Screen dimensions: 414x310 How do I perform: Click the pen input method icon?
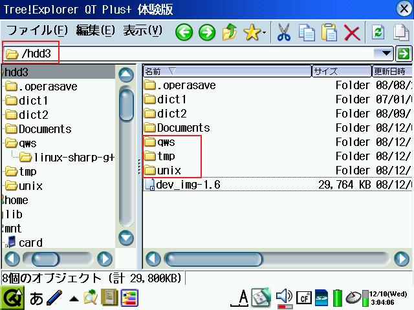54,298
